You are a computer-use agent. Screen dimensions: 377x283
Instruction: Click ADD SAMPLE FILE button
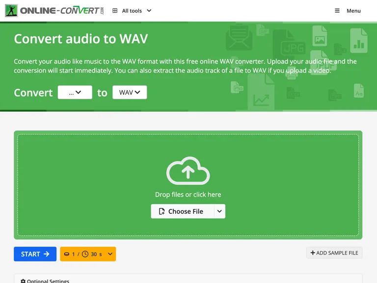click(x=334, y=253)
